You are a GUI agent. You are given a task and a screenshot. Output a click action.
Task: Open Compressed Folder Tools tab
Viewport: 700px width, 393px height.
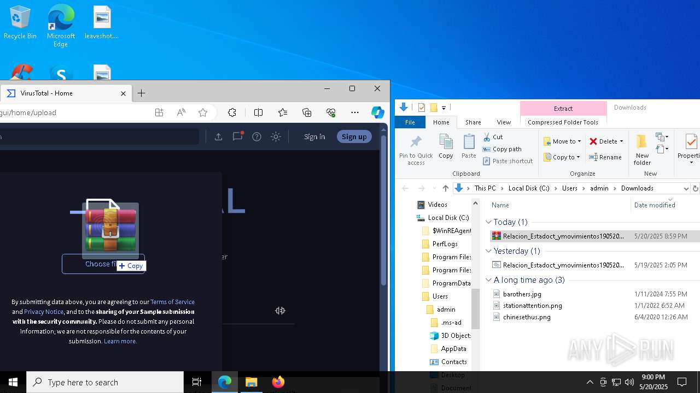[x=563, y=122]
